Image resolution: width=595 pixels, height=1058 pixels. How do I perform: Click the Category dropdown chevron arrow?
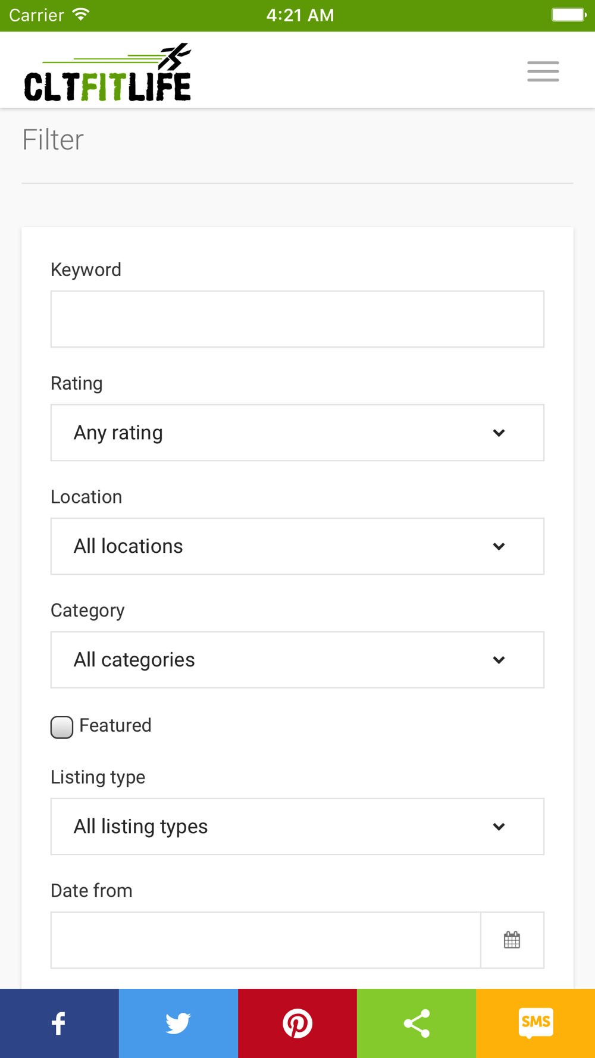coord(499,660)
